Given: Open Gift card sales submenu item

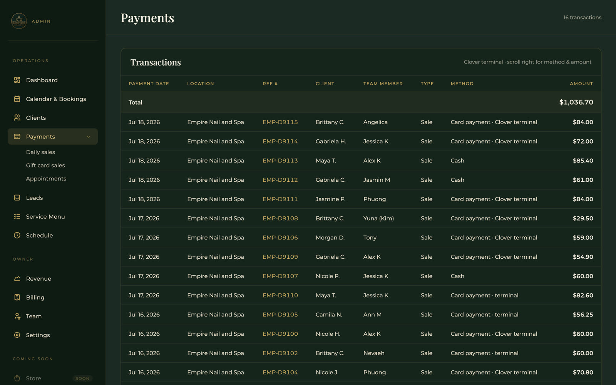Looking at the screenshot, I should (45, 166).
